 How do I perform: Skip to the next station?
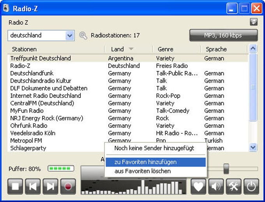coord(50,186)
